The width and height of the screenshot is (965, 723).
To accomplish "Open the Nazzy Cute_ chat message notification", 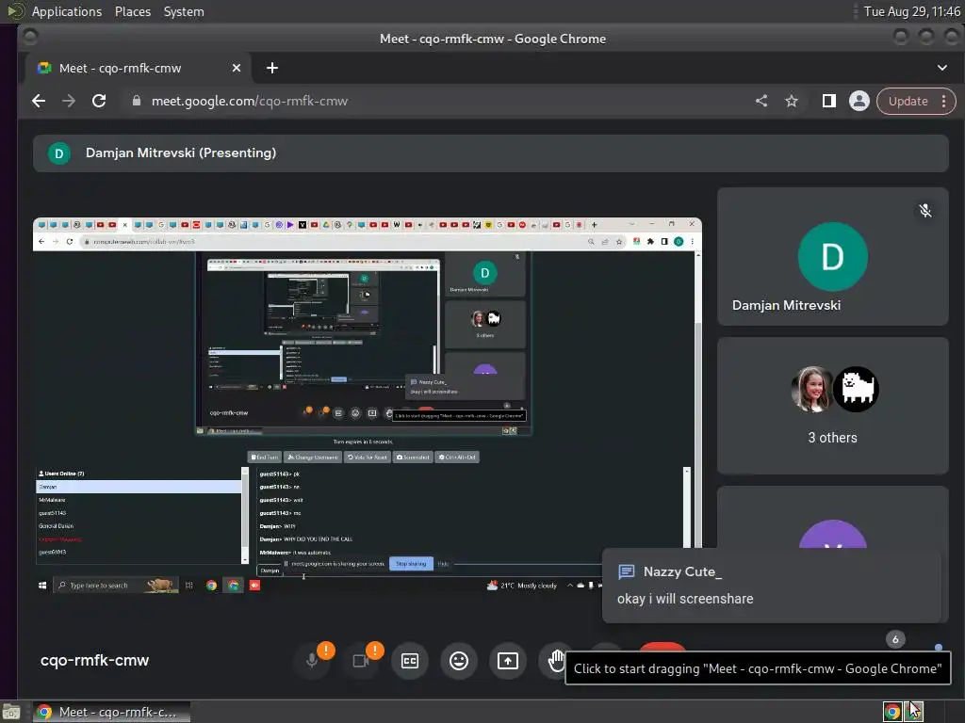I will coord(772,586).
